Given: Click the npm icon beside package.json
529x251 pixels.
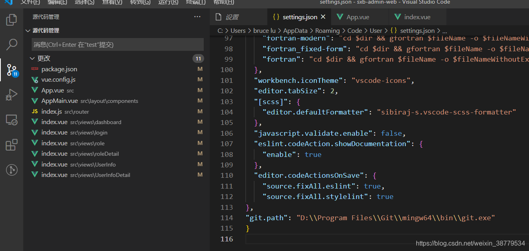Looking at the screenshot, I should [34, 69].
